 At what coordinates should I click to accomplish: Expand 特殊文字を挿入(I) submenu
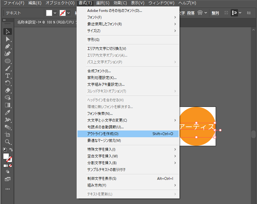pyautogui.click(x=128, y=149)
